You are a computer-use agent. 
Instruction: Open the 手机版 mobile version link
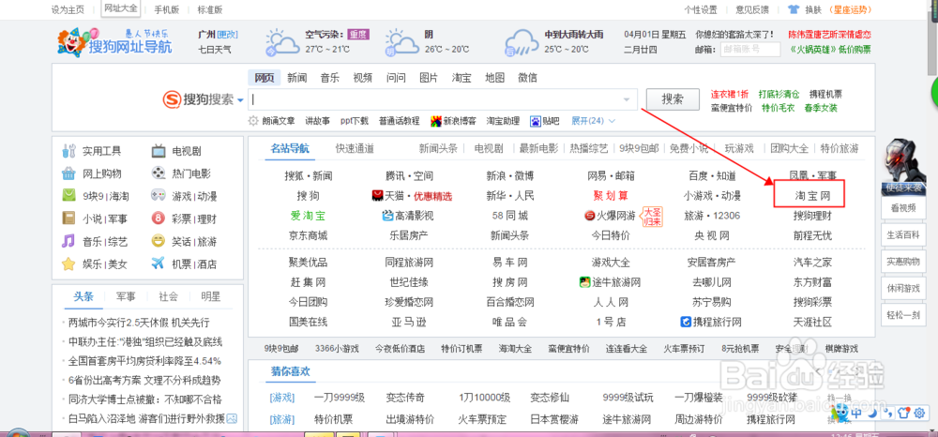coord(167,9)
